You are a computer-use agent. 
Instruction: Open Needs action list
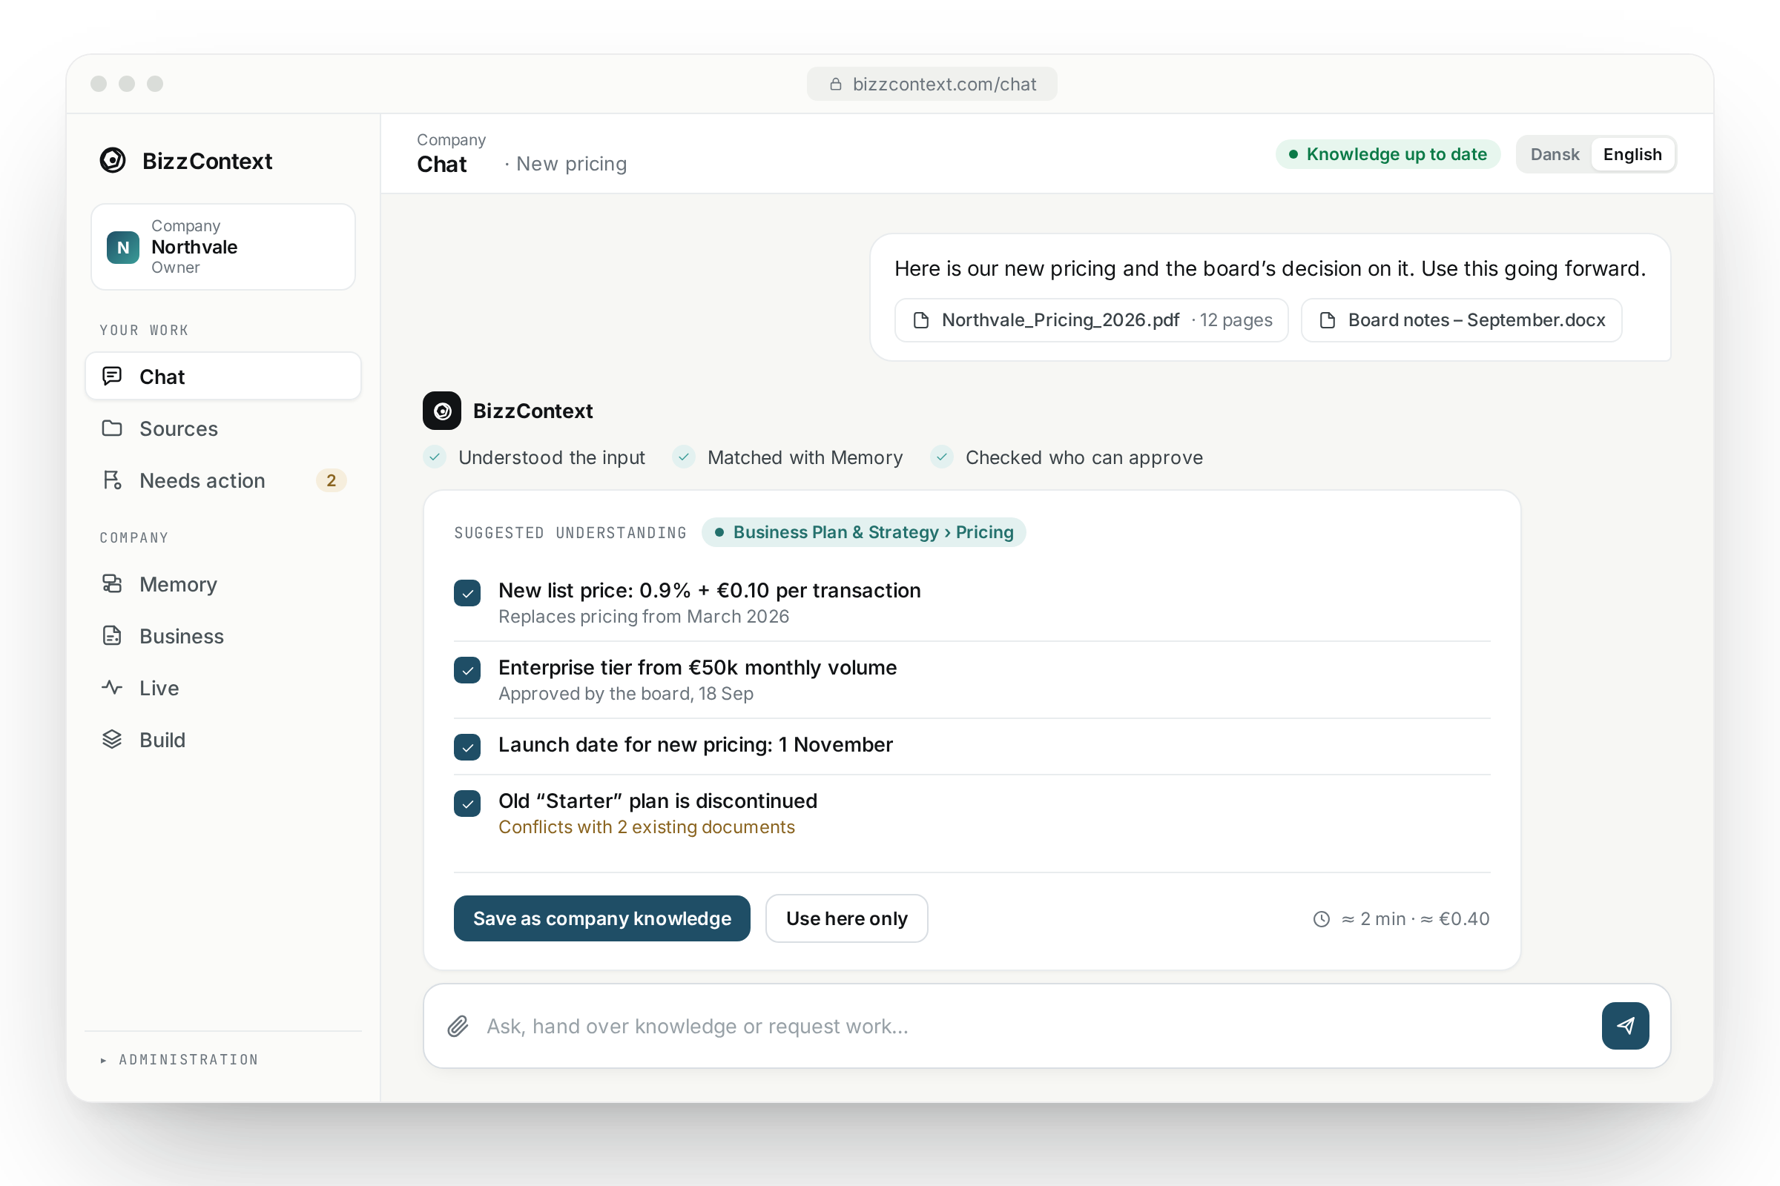click(223, 480)
